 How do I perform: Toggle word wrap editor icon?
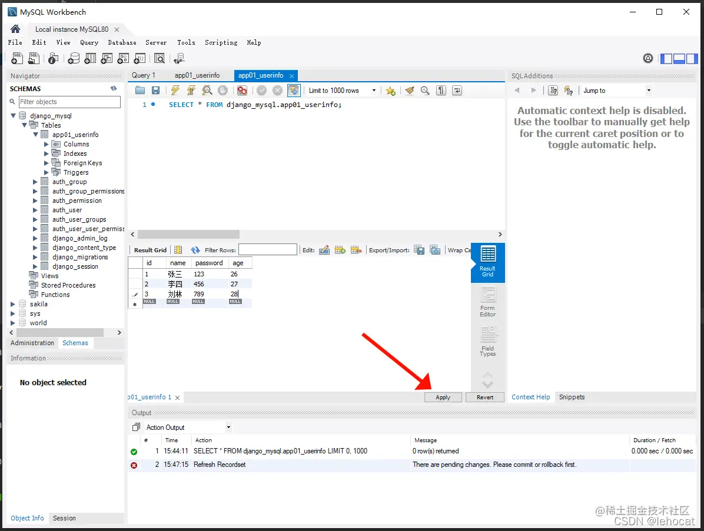457,91
